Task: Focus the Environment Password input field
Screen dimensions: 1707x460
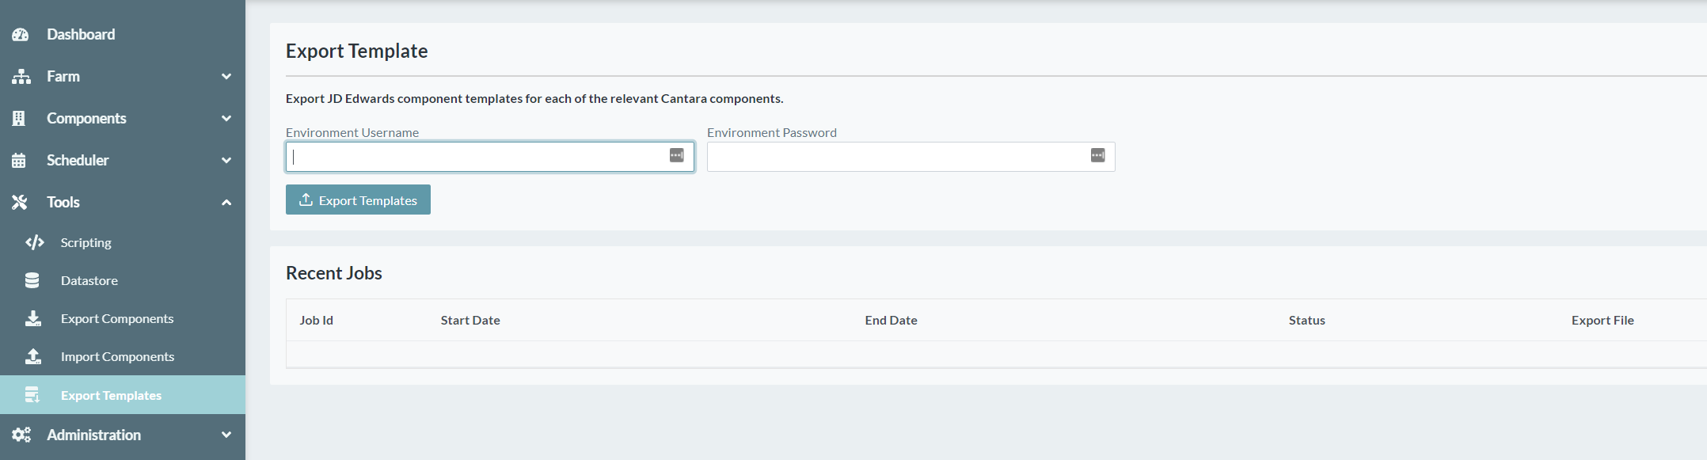Action: pos(895,157)
